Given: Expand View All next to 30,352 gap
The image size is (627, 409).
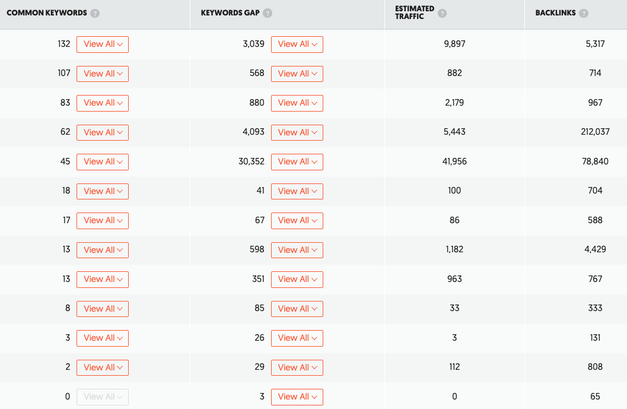Looking at the screenshot, I should (x=297, y=162).
